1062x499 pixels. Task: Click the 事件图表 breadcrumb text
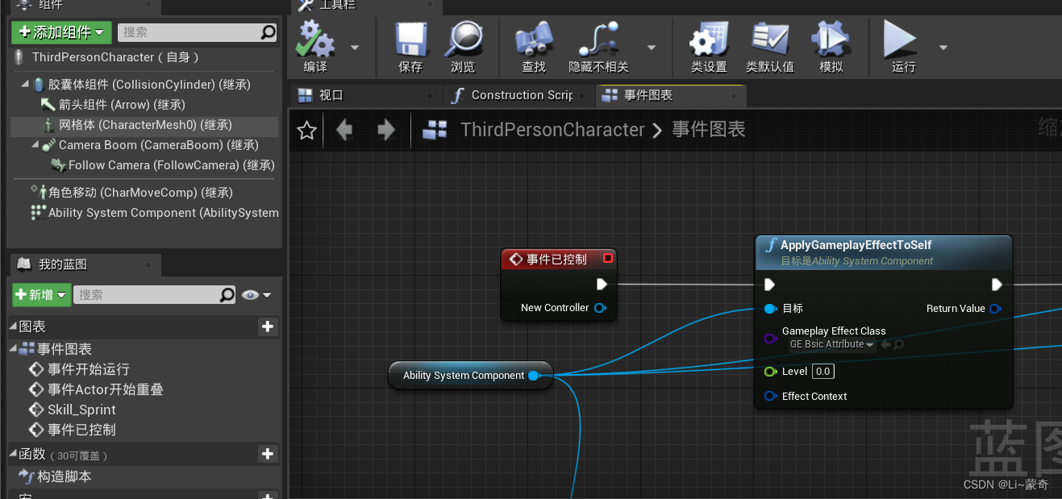coord(709,130)
